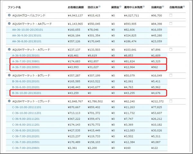This screenshot has width=193, height=154.
Task: Collapse AQUSHマーケット - AAグレード group
Action: 9,24
